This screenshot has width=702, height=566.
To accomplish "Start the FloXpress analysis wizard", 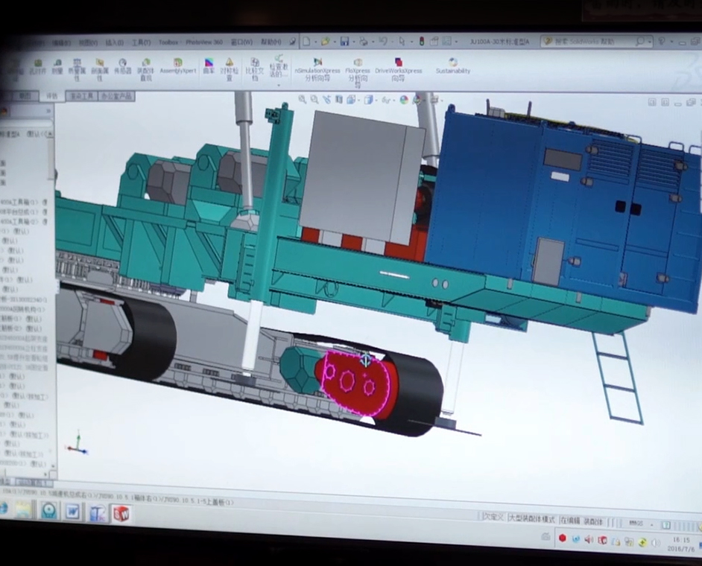I will 358,72.
